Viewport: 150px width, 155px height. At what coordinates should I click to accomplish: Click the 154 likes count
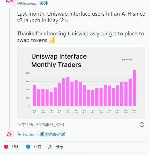coord(15,147)
